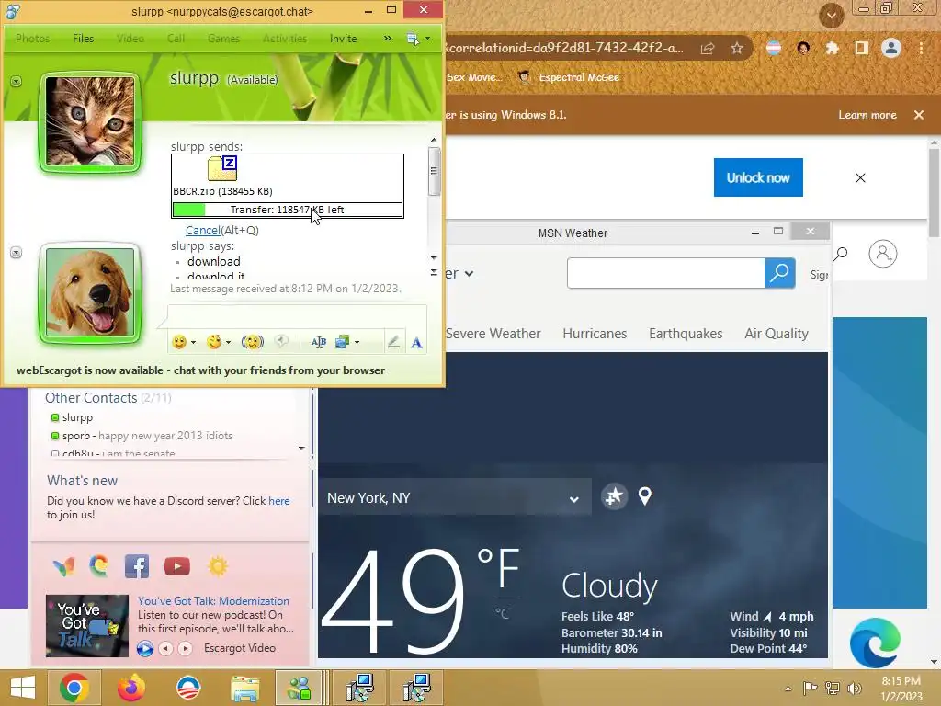Open the Invite menu in chat window
Viewport: 941px width, 706px height.
click(343, 39)
